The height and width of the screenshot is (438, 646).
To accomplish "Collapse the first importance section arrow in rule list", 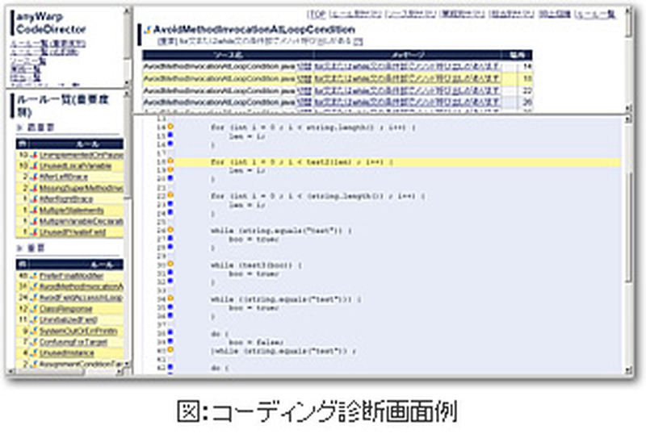I will pos(20,127).
